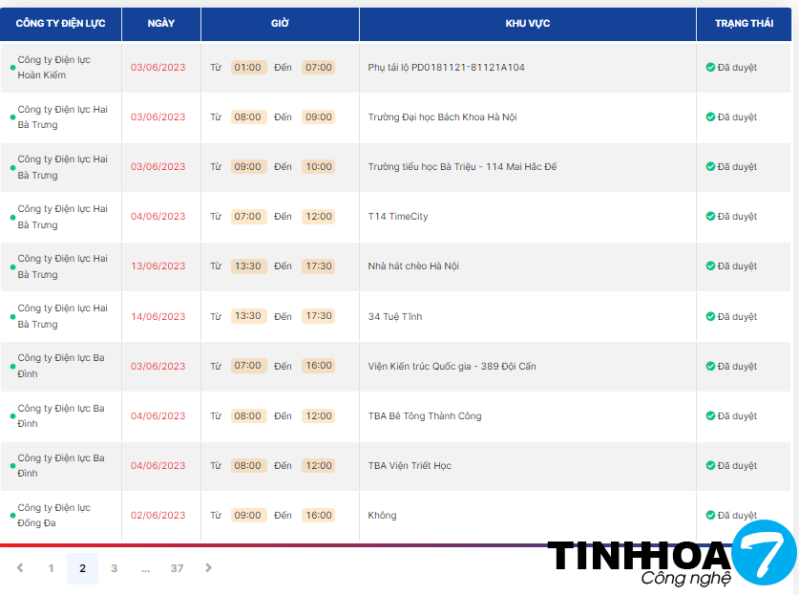Click the next page arrow in pagination
The height and width of the screenshot is (595, 799).
click(x=209, y=568)
